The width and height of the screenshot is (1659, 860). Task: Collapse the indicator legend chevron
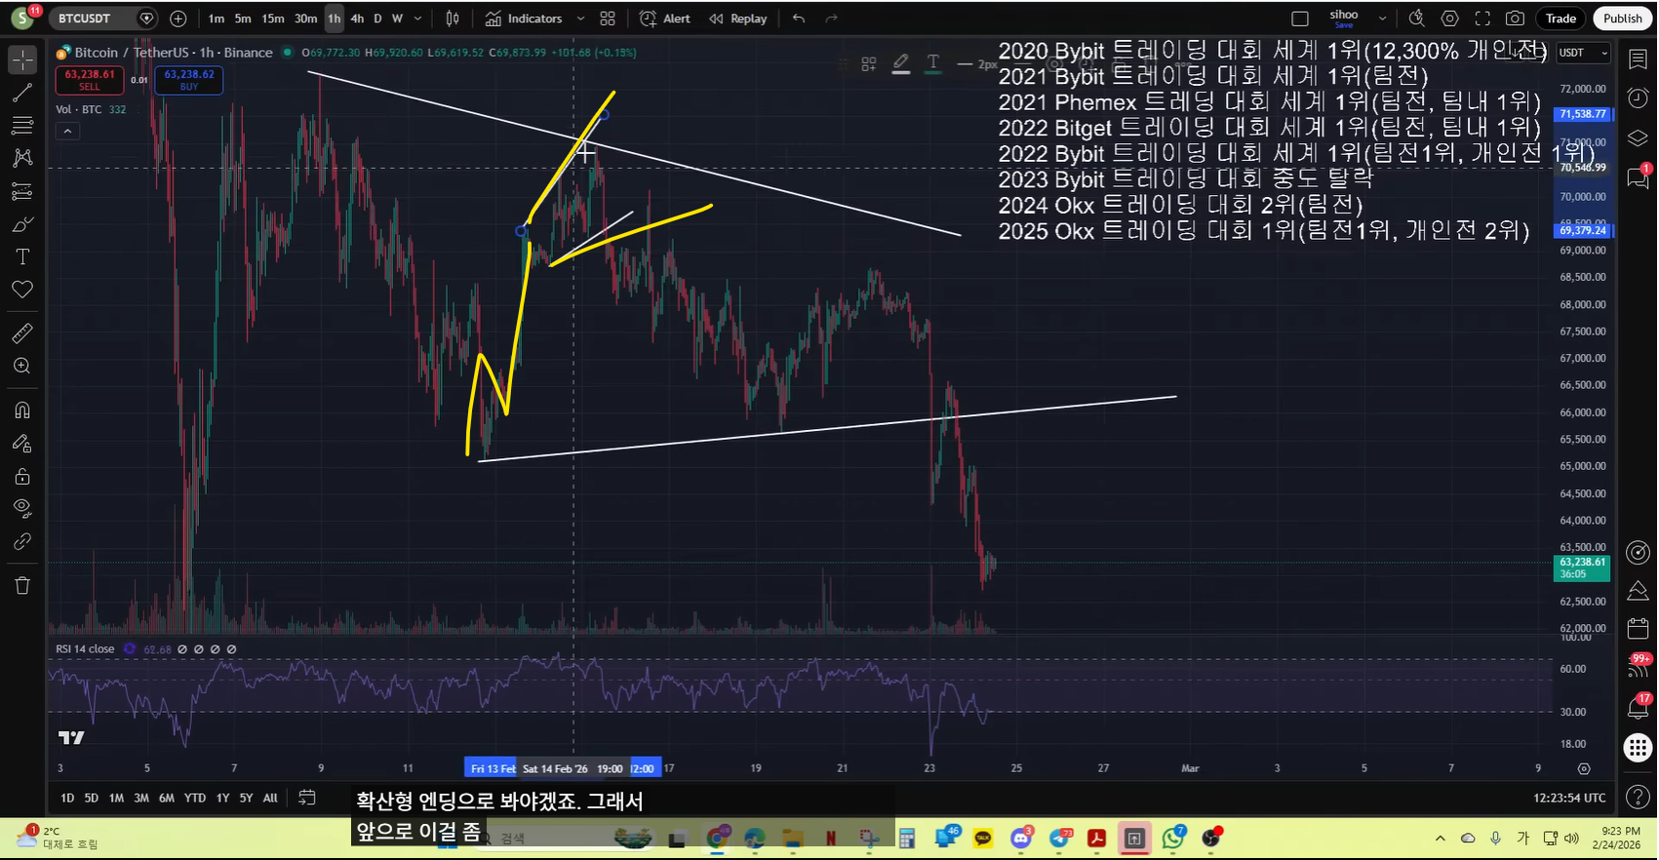pos(67,131)
